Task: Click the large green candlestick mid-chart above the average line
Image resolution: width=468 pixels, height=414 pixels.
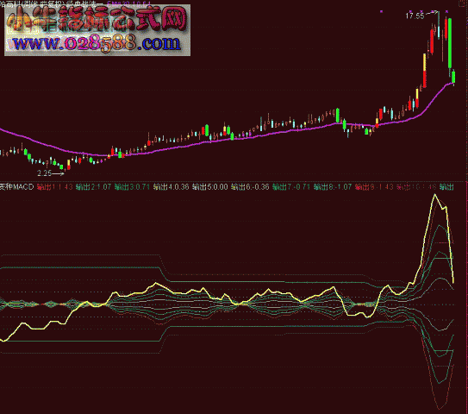Action: [338, 116]
